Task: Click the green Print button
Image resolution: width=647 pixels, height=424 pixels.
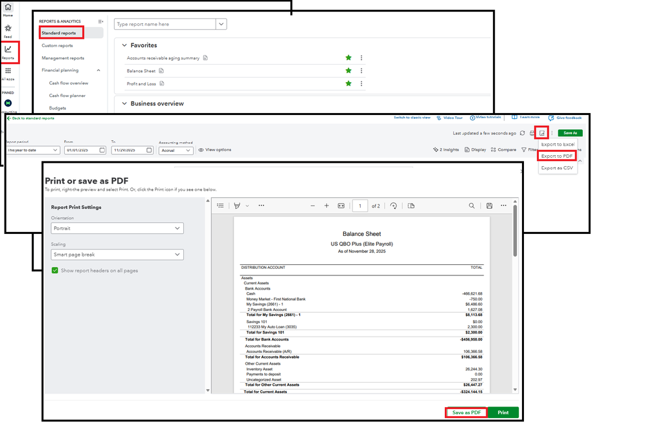Action: 503,412
